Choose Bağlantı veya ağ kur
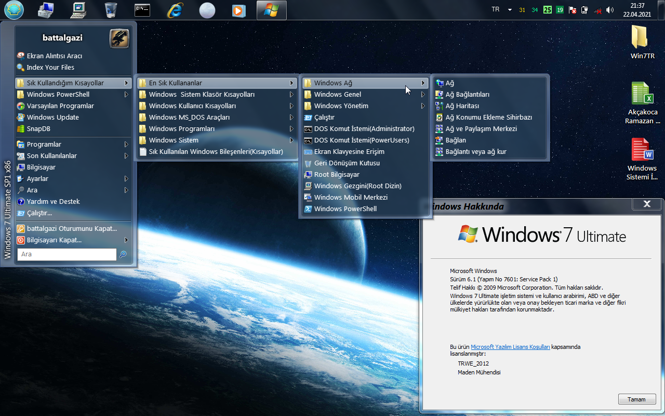665x416 pixels. (x=490, y=151)
